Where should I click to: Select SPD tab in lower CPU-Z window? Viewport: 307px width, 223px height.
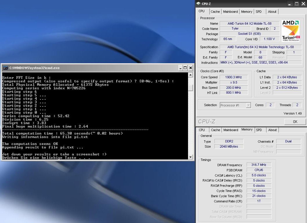259,130
